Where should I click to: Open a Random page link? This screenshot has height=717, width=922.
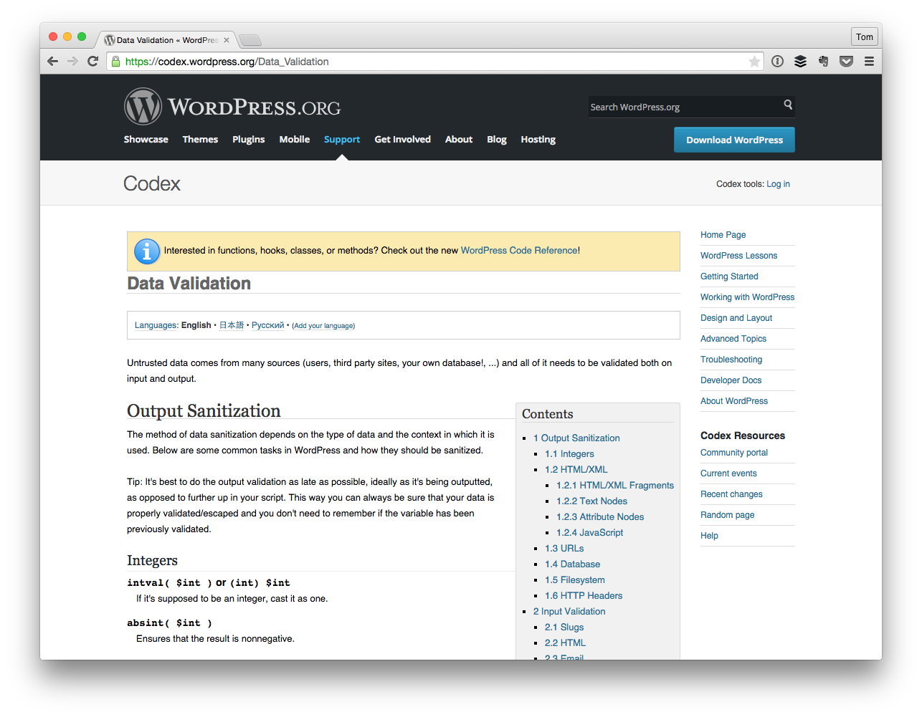[727, 515]
